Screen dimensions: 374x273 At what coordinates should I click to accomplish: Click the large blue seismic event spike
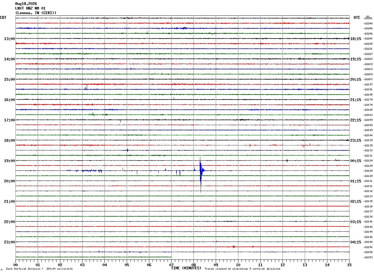(x=201, y=174)
